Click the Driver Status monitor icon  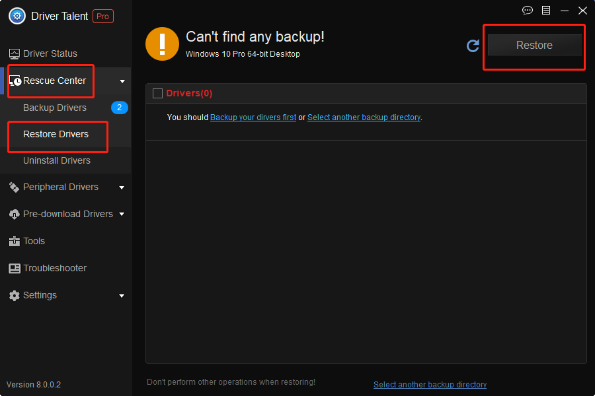(15, 54)
